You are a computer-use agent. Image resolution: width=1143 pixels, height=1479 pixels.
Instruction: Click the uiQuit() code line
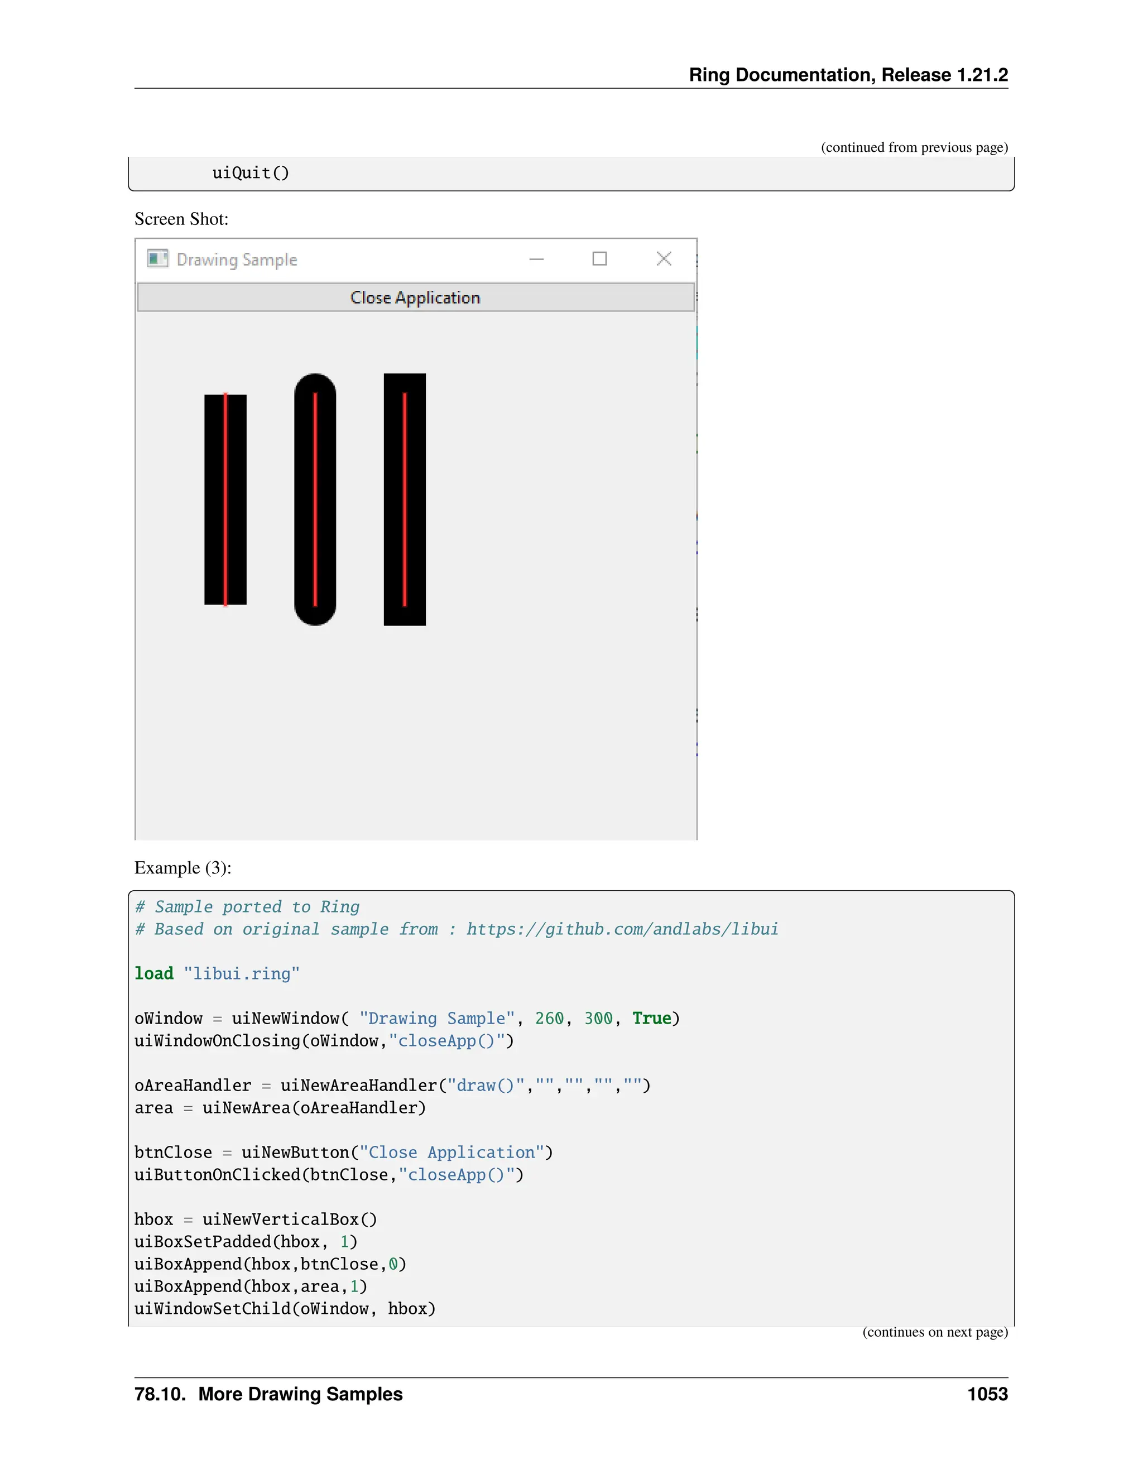(251, 172)
